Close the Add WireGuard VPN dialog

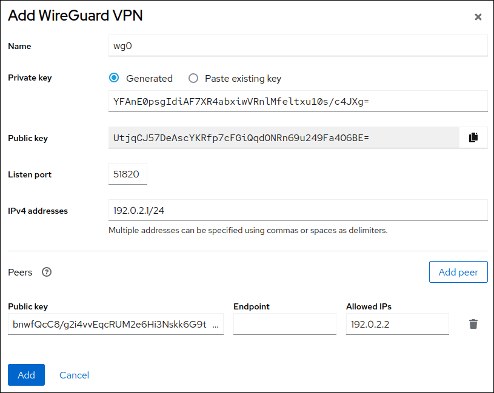tap(478, 17)
